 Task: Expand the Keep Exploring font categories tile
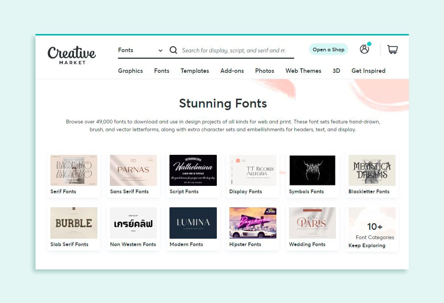pos(372,227)
